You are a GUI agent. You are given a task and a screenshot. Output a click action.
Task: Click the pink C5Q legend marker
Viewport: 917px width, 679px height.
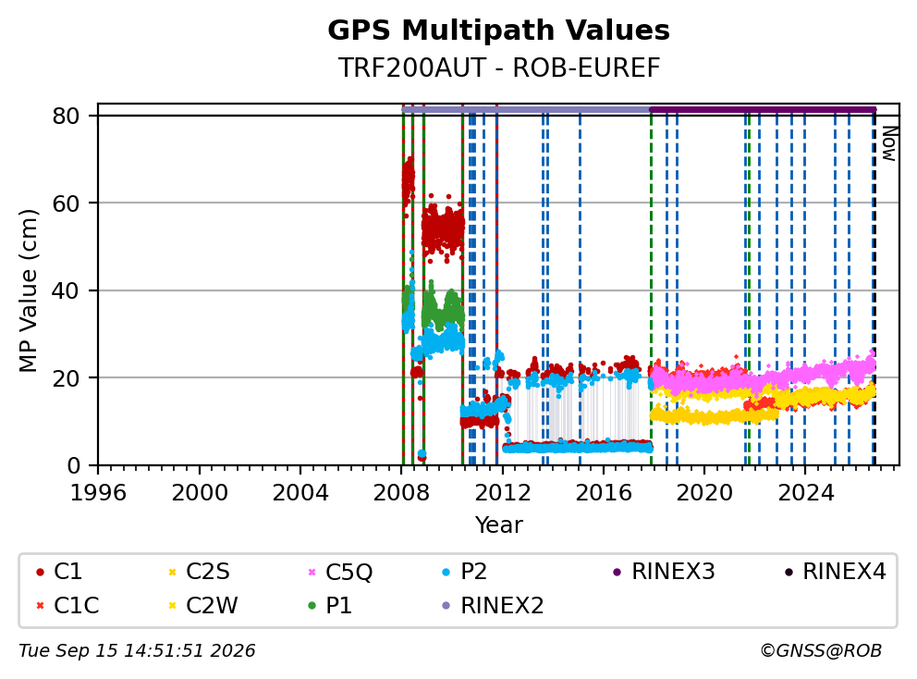[x=312, y=572]
